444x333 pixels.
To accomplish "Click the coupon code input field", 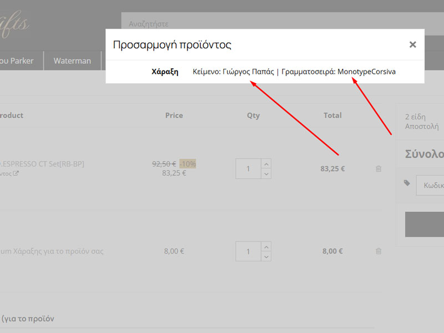I will click(430, 185).
